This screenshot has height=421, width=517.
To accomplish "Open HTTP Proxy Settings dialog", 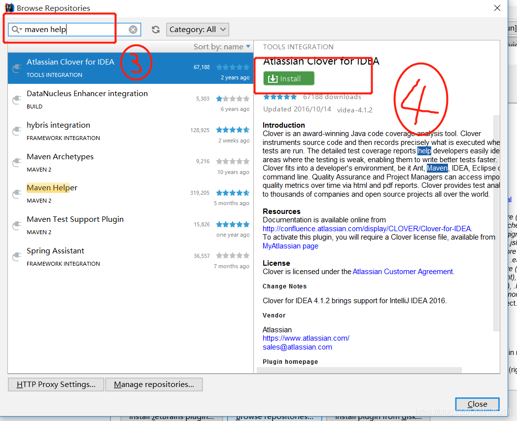I will [56, 385].
